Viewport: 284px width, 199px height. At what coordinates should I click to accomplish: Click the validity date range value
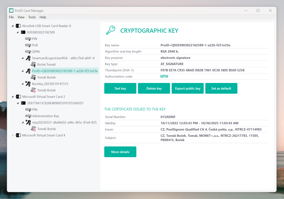point(199,123)
